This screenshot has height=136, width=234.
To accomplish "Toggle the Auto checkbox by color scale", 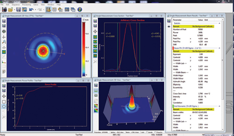I will coord(84,20).
